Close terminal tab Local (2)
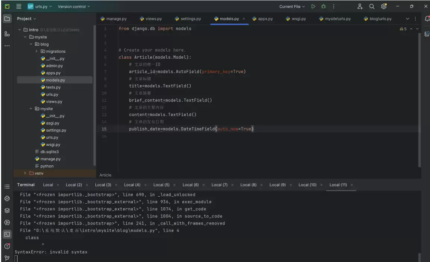The height and width of the screenshot is (262, 430). (x=87, y=185)
